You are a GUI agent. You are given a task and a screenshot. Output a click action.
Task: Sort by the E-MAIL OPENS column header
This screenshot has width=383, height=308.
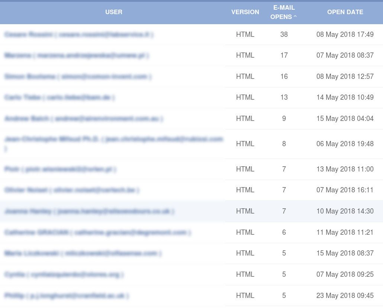click(x=284, y=12)
